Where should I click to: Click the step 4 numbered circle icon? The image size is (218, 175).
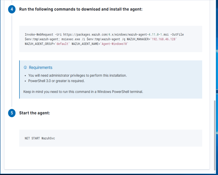coord(12,9)
